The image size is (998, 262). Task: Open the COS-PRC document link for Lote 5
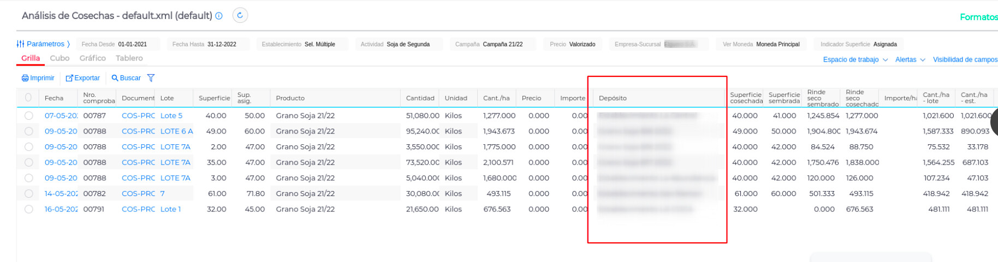pos(138,115)
